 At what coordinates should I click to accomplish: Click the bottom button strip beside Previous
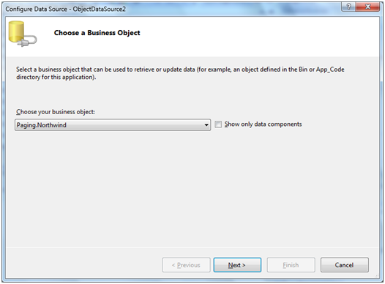click(83, 264)
